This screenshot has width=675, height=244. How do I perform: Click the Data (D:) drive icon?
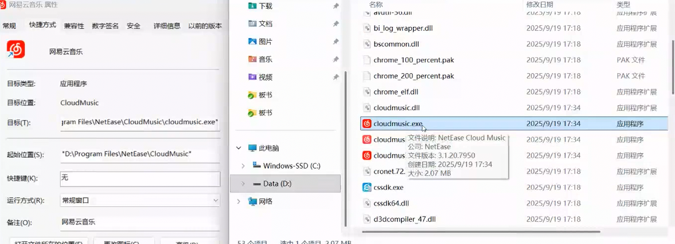[x=257, y=183]
